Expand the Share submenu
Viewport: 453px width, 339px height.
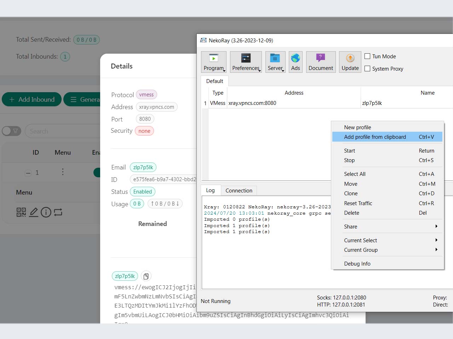pyautogui.click(x=388, y=227)
